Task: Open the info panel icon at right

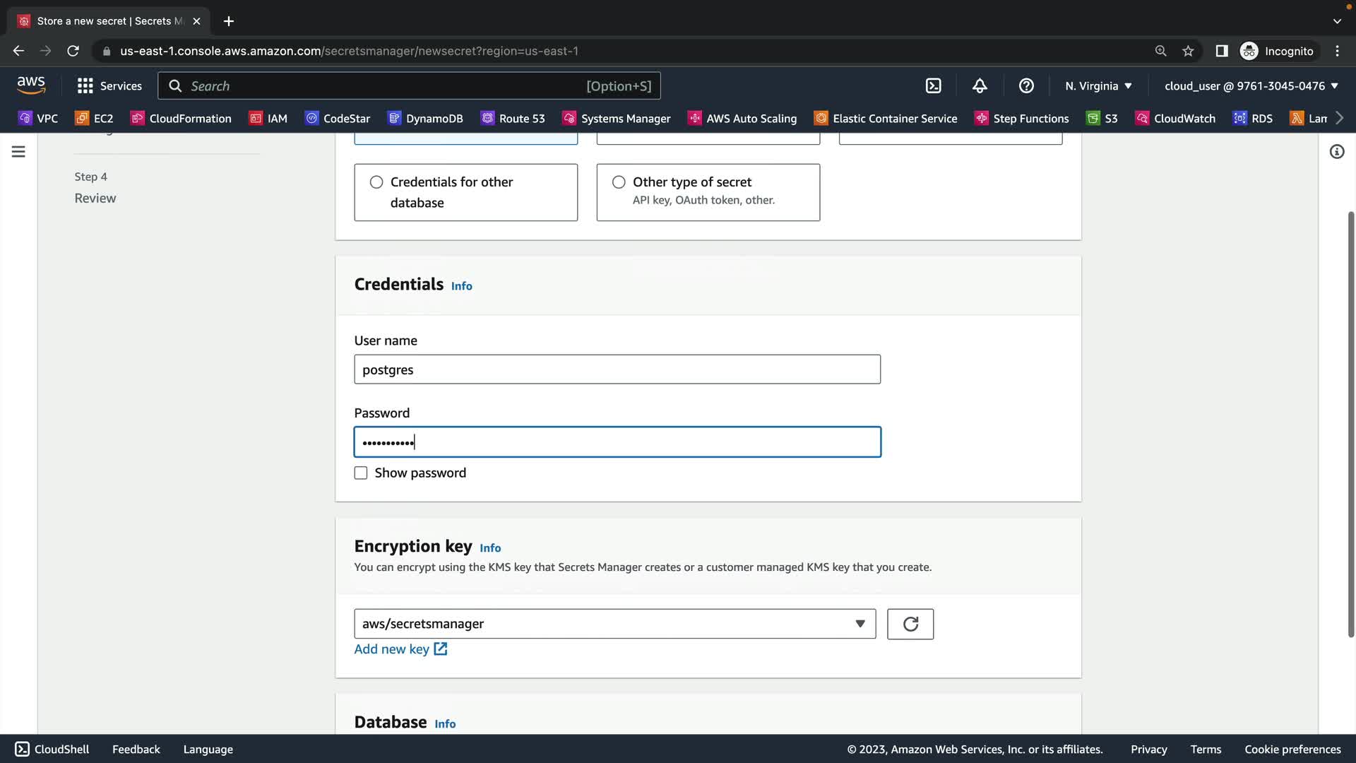Action: click(x=1336, y=152)
